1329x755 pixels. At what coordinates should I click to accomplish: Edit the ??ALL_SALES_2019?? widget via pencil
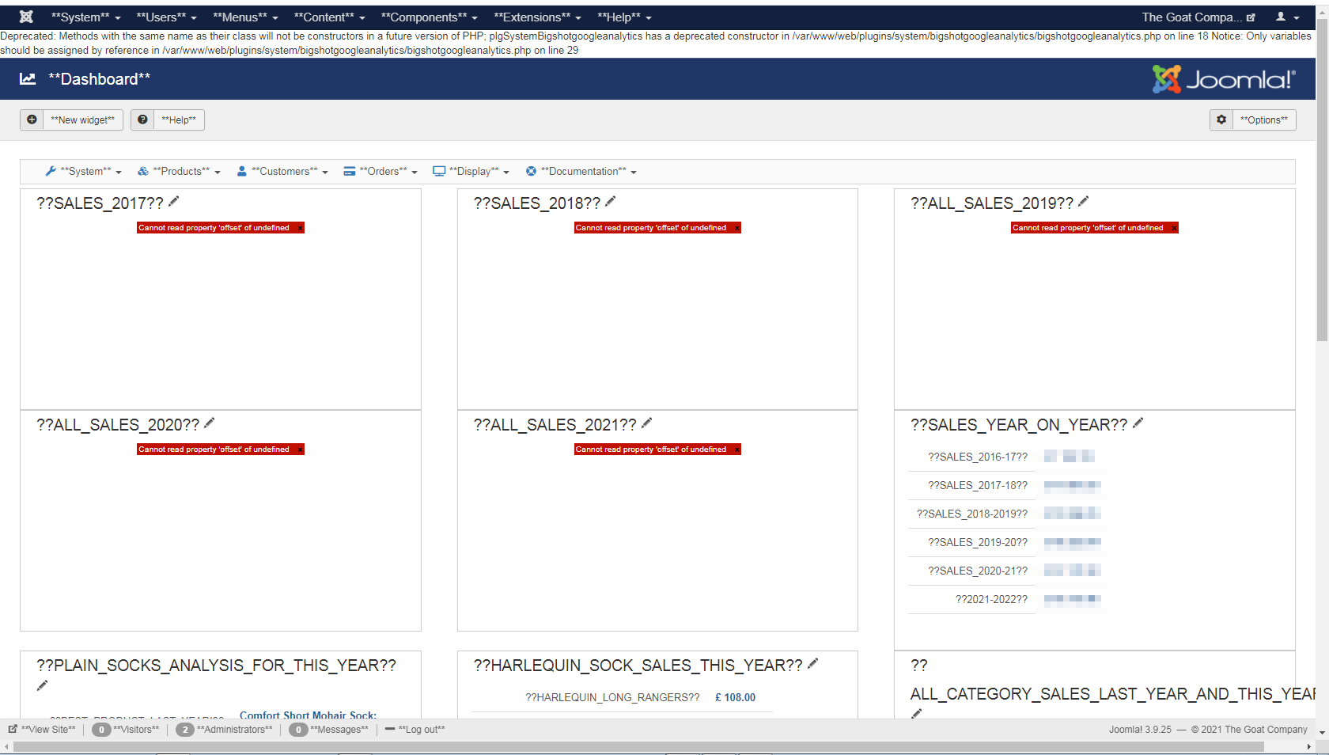pos(1084,202)
